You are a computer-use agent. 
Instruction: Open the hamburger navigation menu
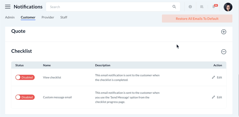pyautogui.click(x=8, y=7)
